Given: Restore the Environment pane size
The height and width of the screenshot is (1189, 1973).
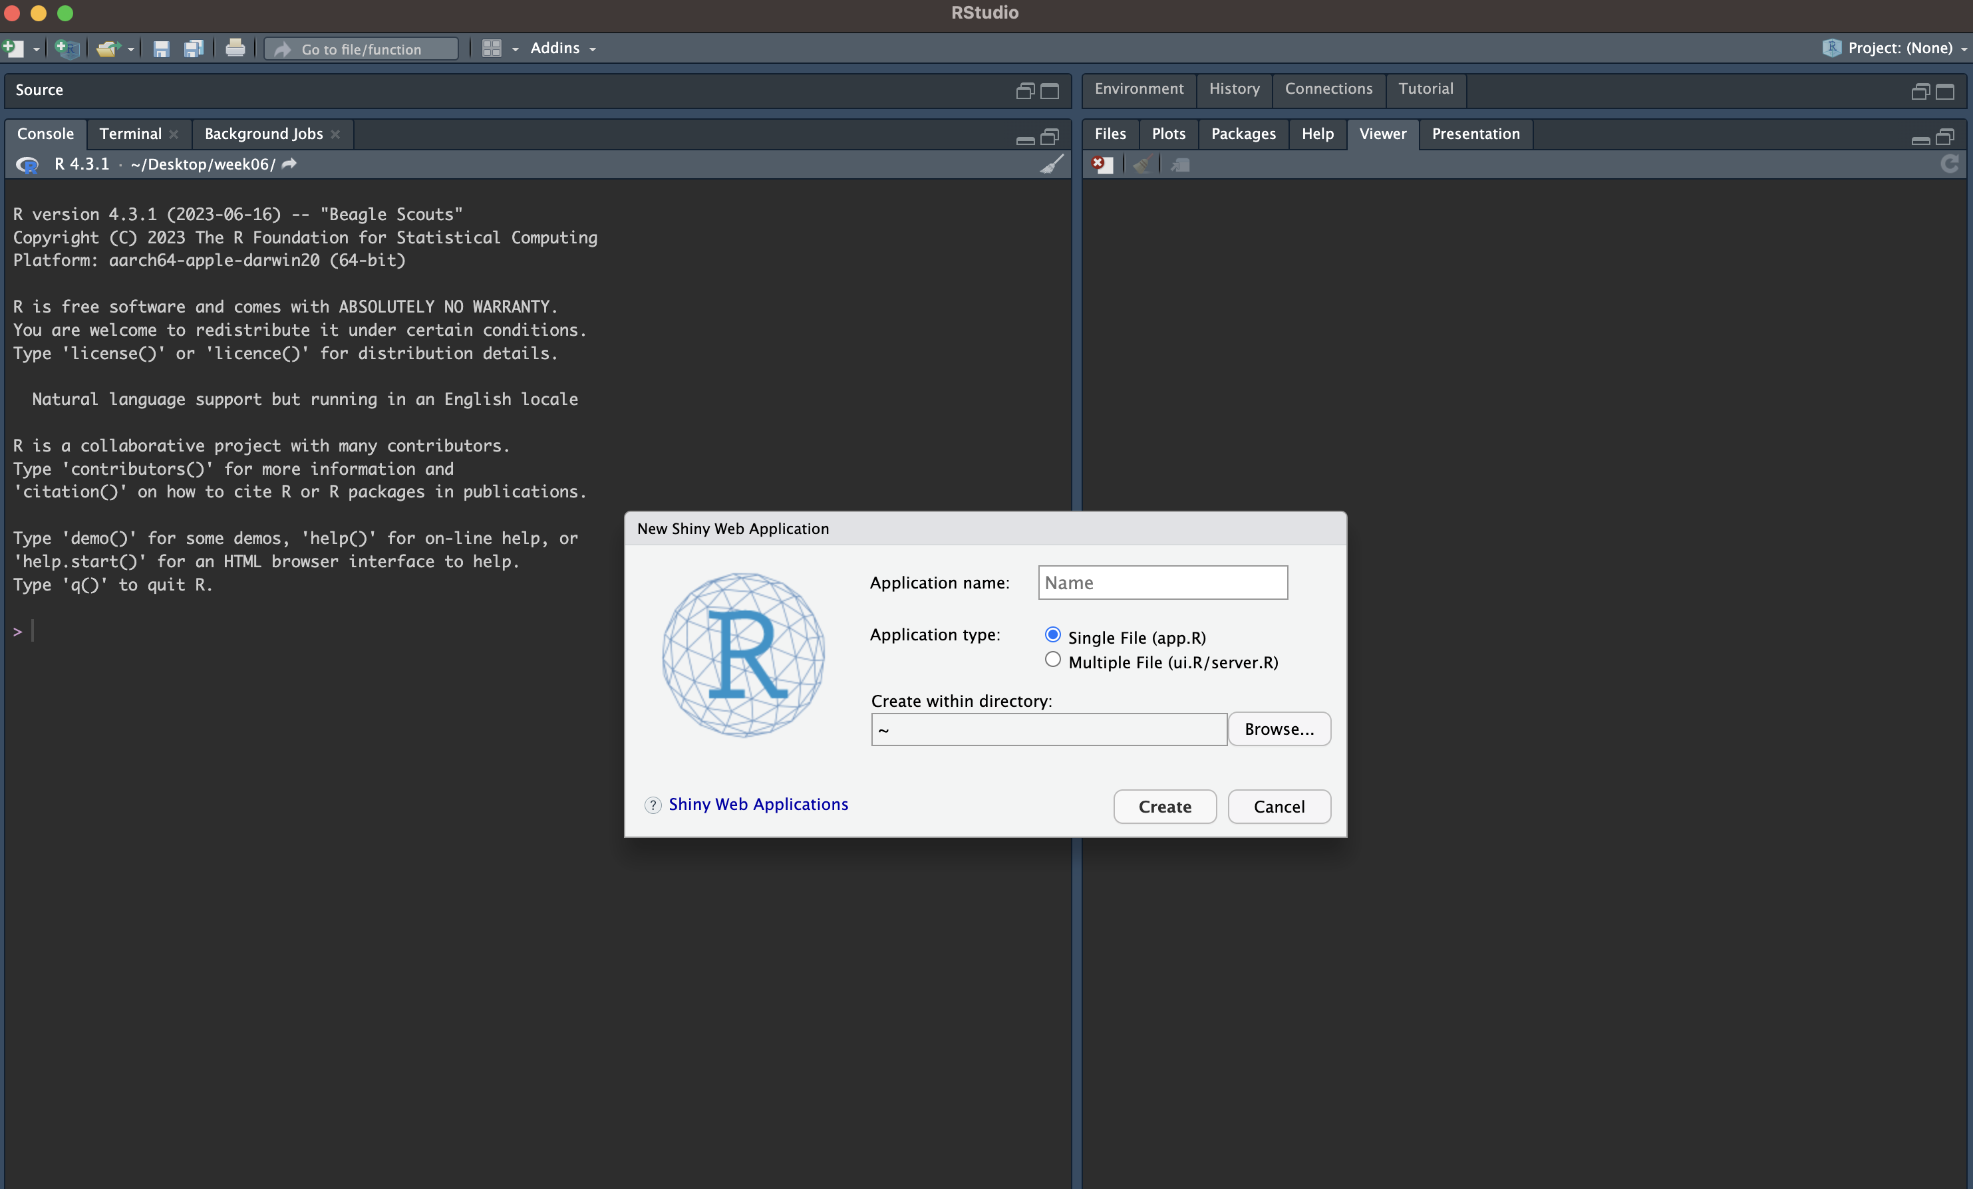Looking at the screenshot, I should coord(1920,92).
